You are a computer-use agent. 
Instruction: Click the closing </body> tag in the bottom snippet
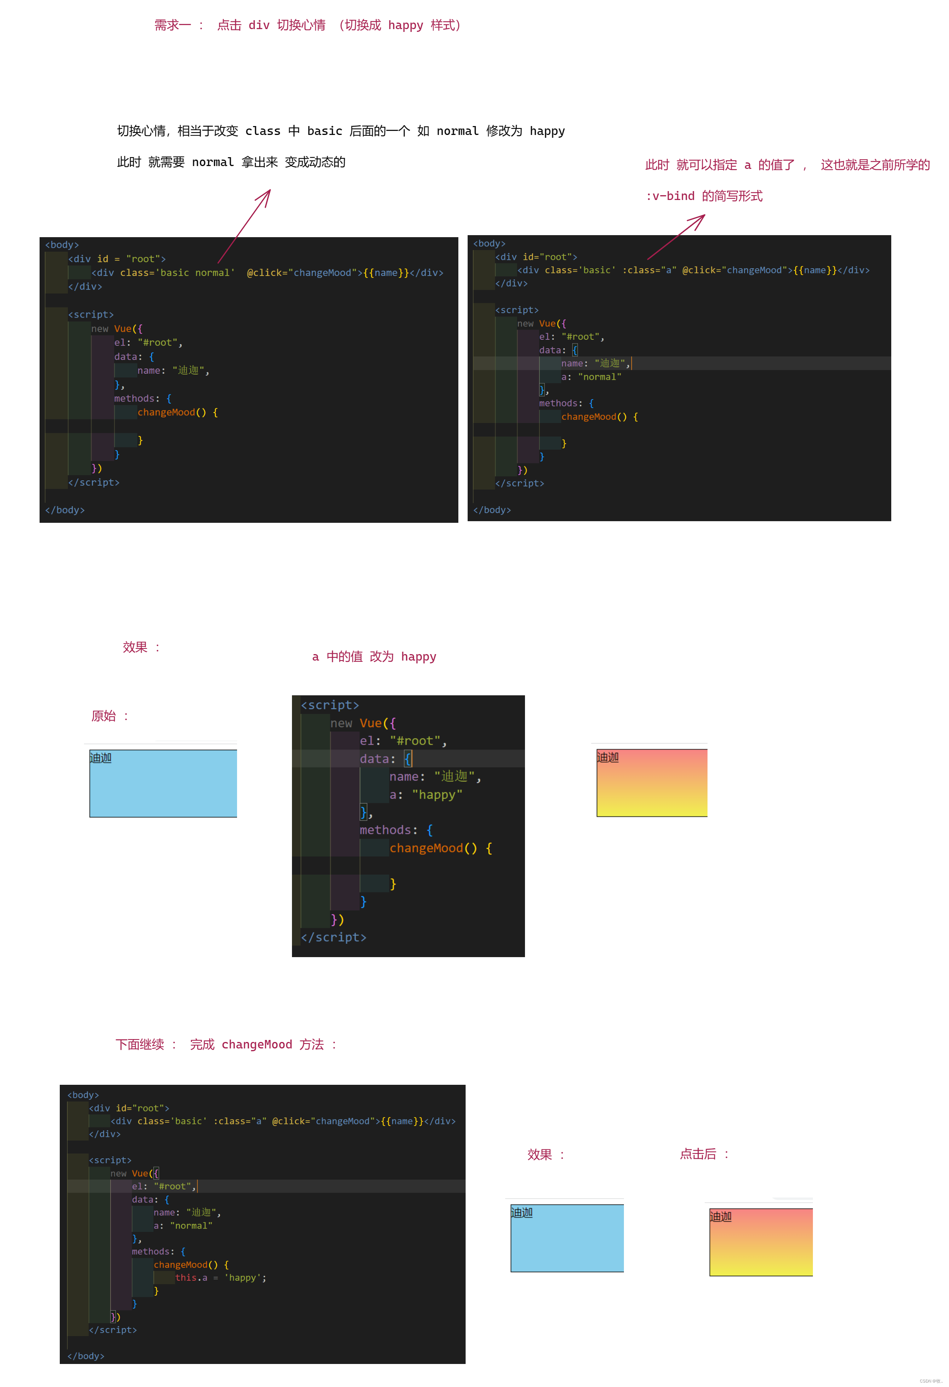click(86, 1356)
